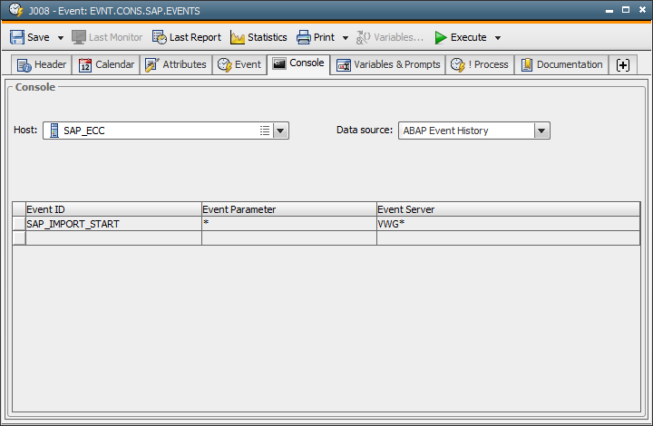This screenshot has width=653, height=426.
Task: Open Statistics from the toolbar
Action: 258,37
